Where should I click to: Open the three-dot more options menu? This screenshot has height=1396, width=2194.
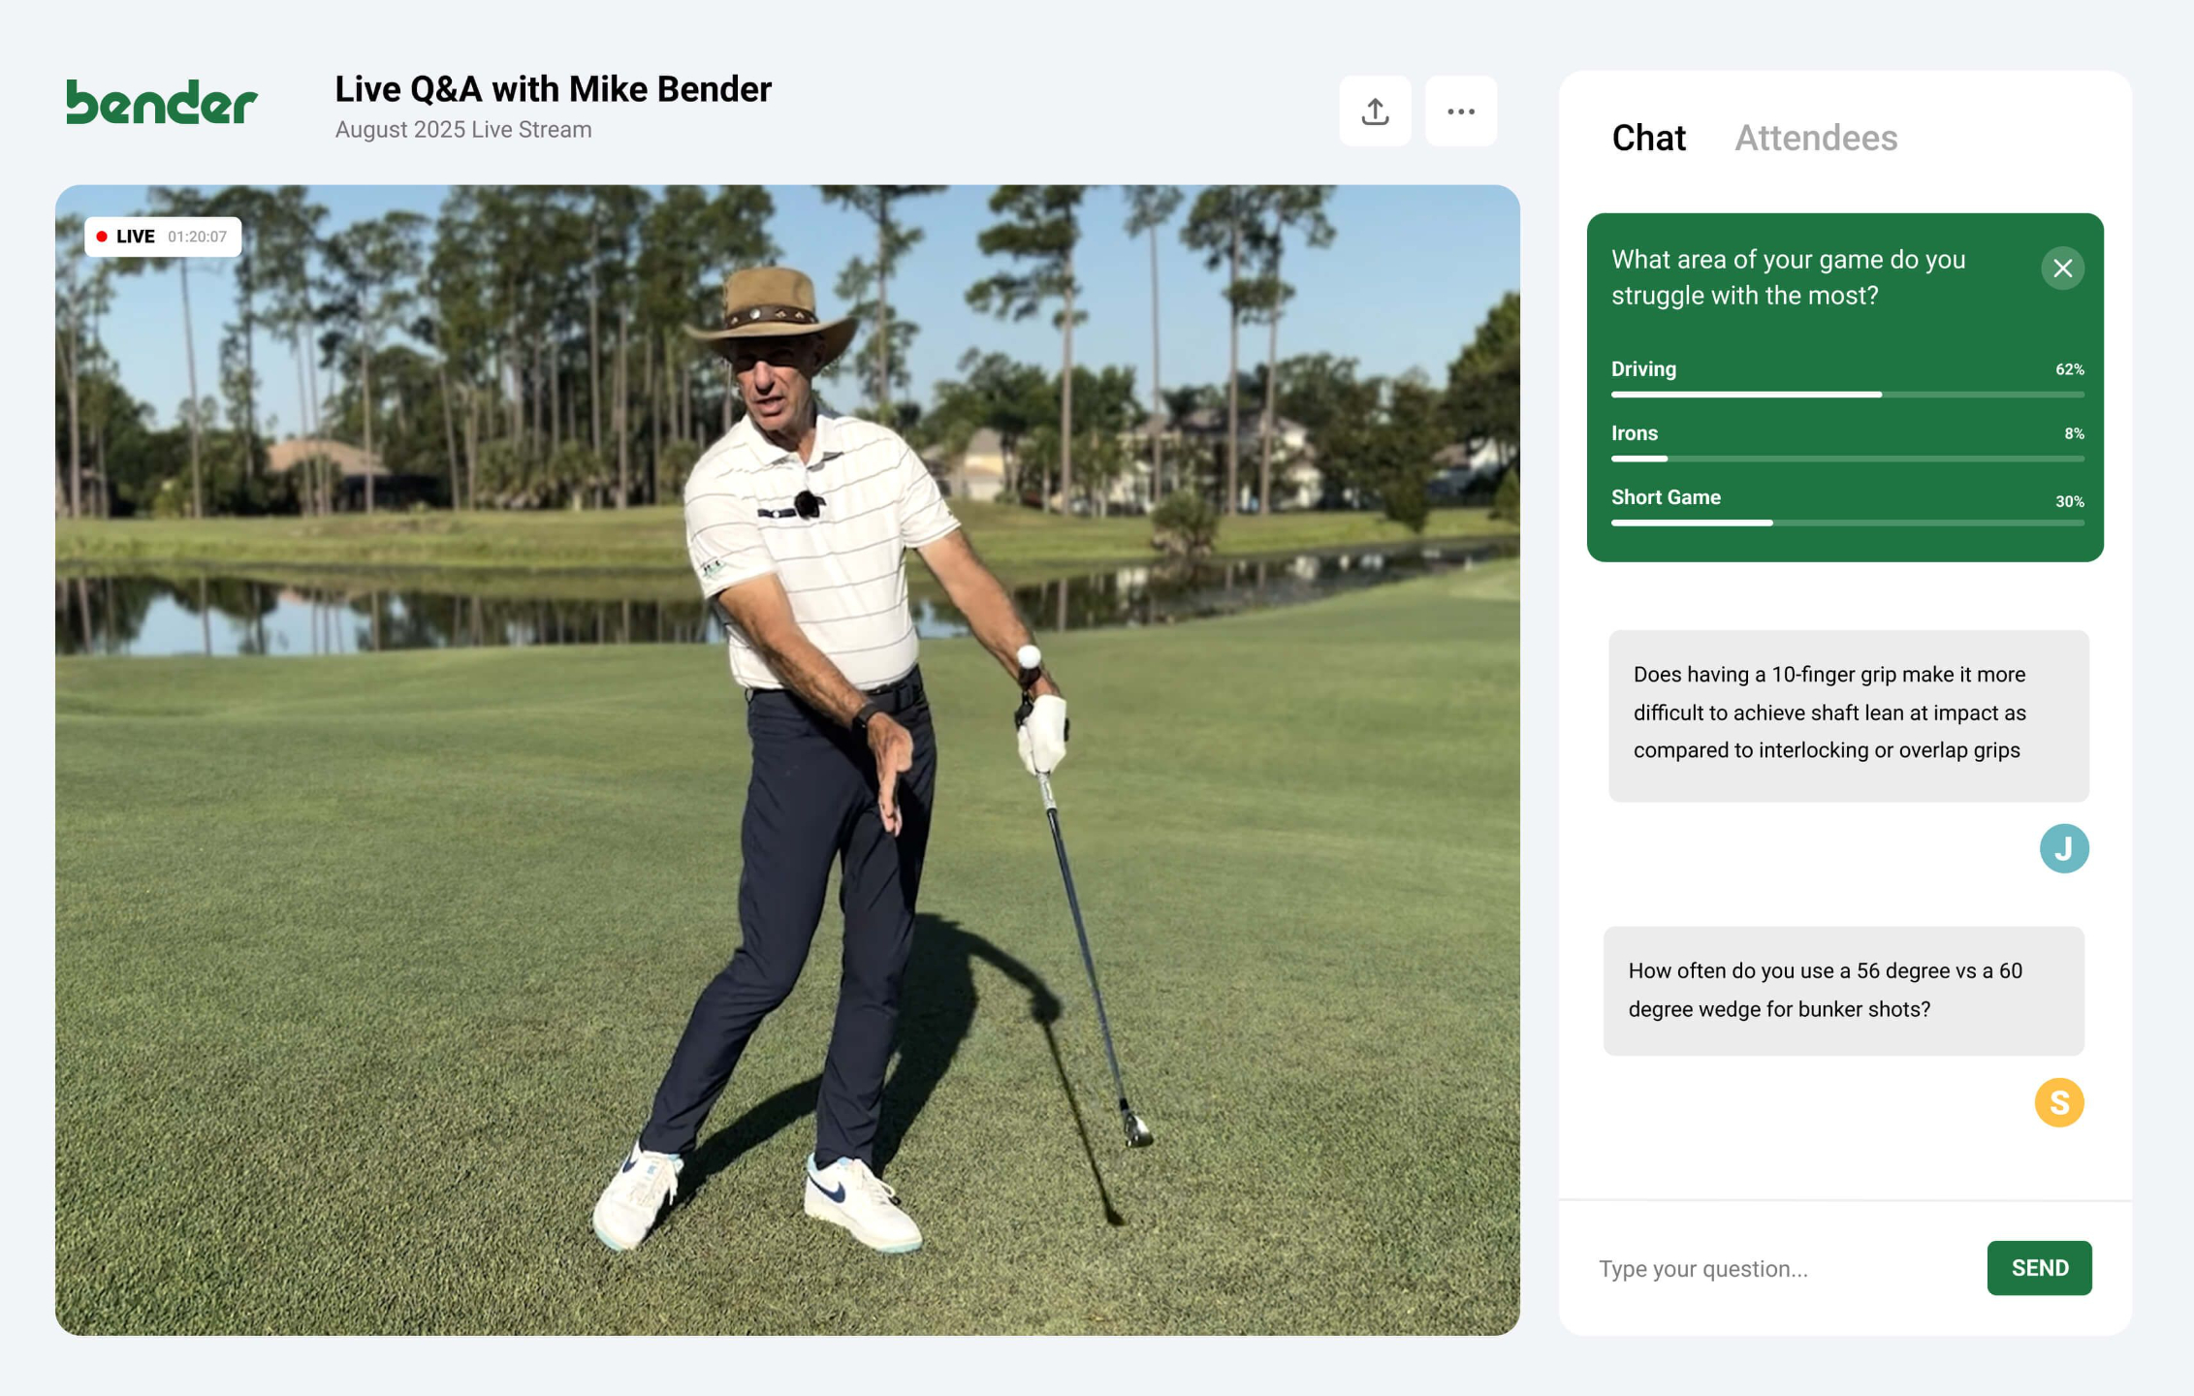click(x=1460, y=111)
